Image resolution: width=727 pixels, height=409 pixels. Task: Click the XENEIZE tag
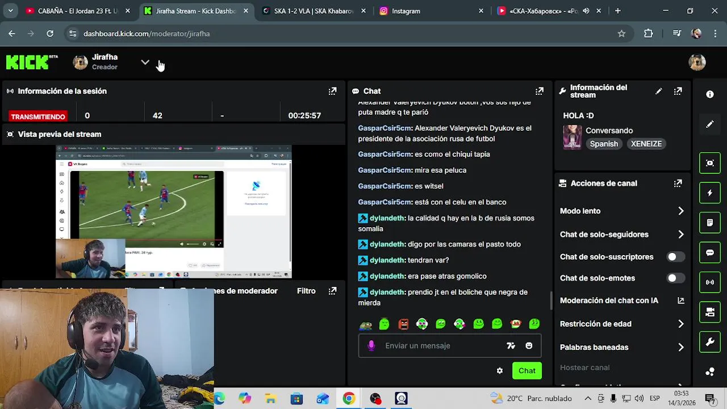coord(646,144)
